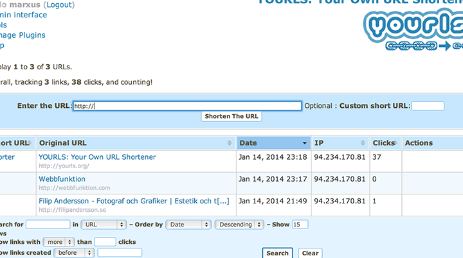The width and height of the screenshot is (463, 258).
Task: Log out via the Logout link
Action: (59, 4)
